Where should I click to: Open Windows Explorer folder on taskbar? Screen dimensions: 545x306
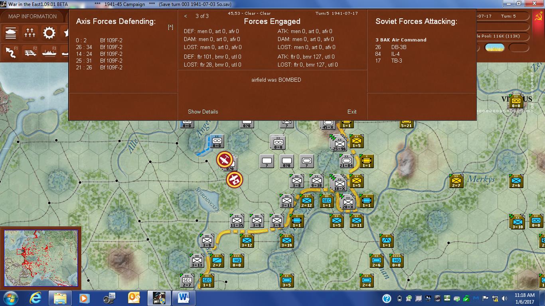click(60, 298)
